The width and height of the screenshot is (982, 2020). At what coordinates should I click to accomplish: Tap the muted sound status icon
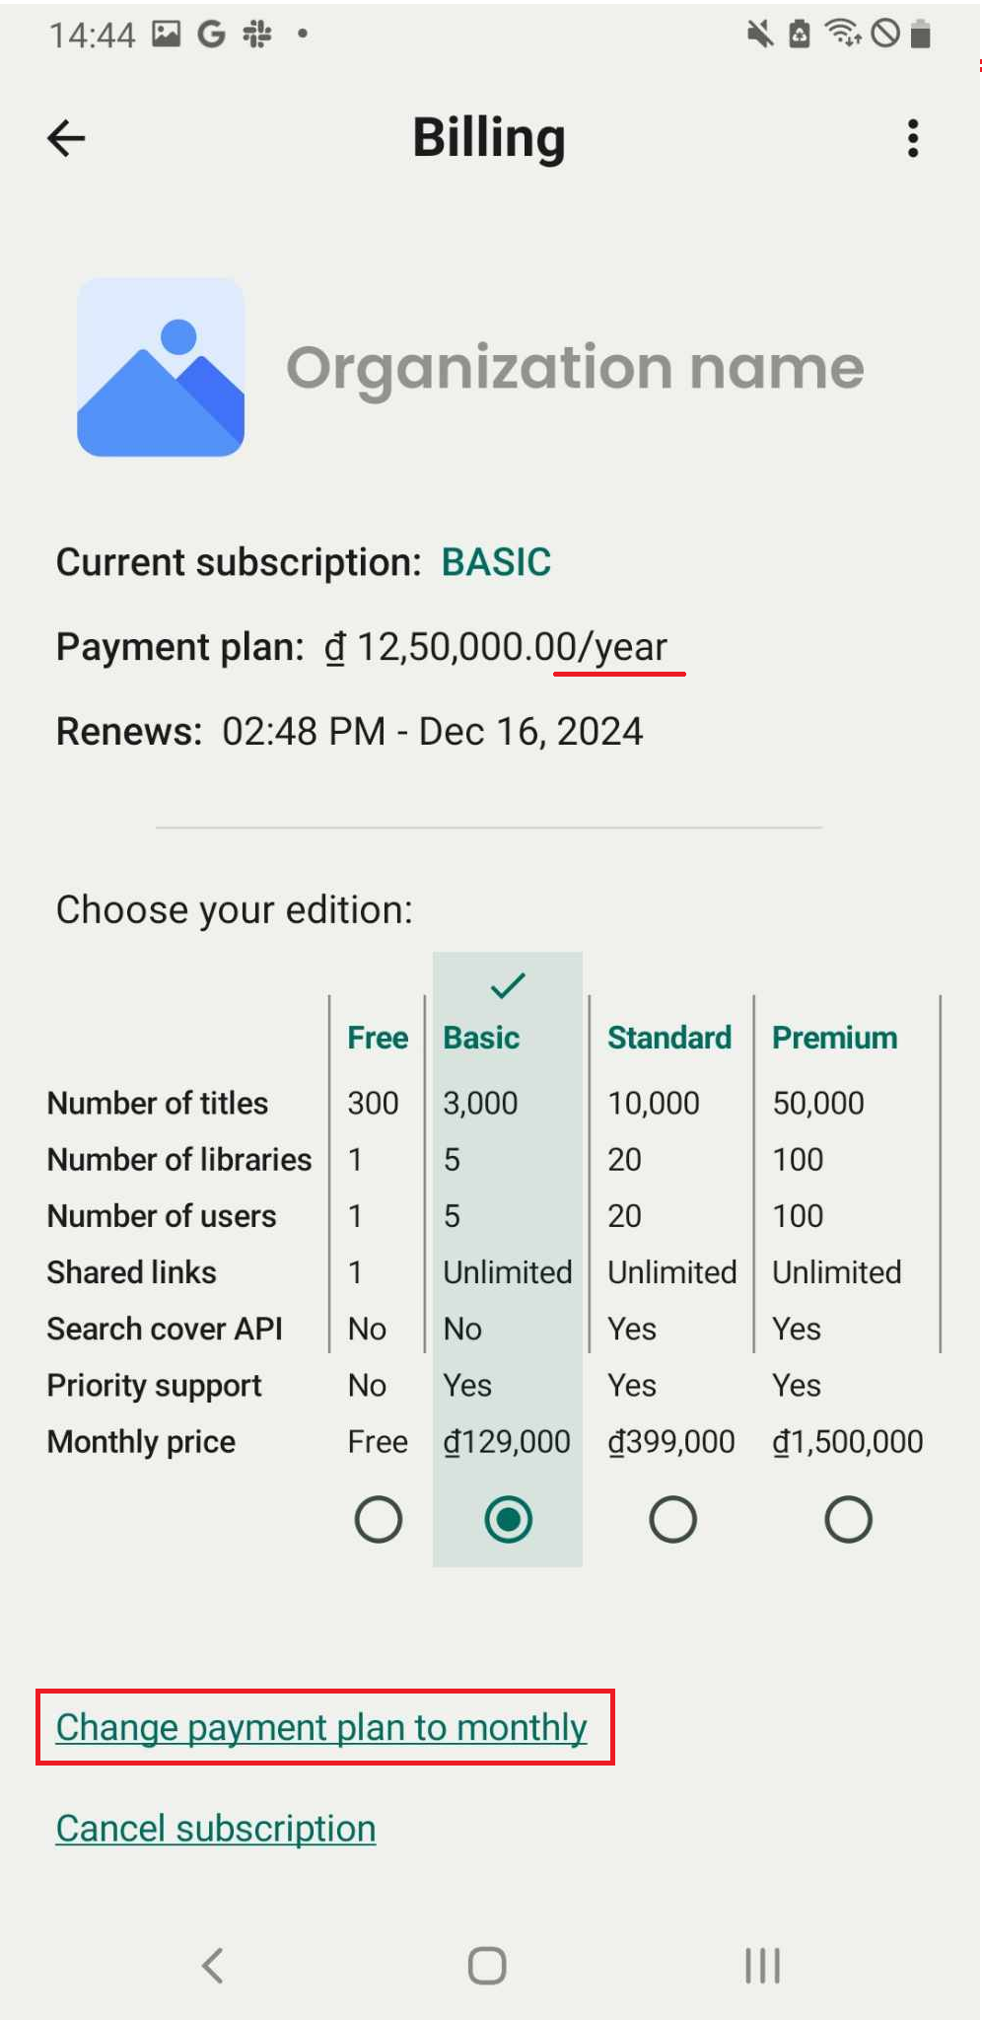[x=759, y=35]
